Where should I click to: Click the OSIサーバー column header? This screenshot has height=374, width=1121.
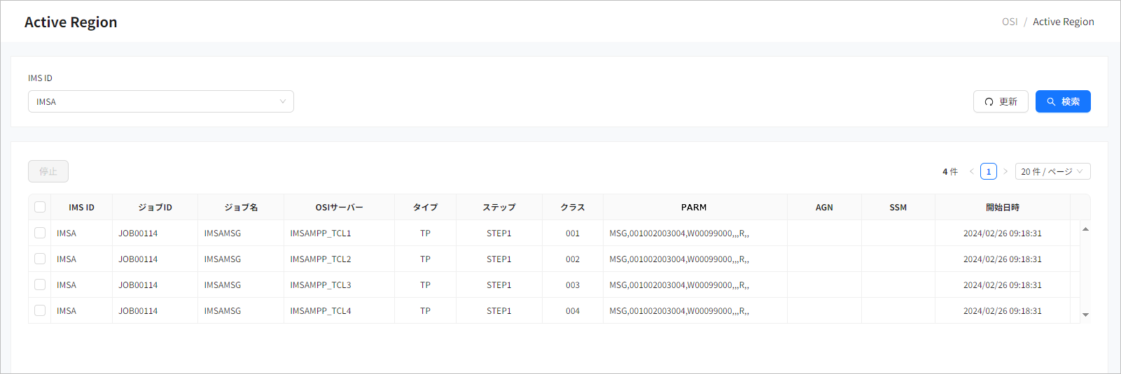click(339, 207)
